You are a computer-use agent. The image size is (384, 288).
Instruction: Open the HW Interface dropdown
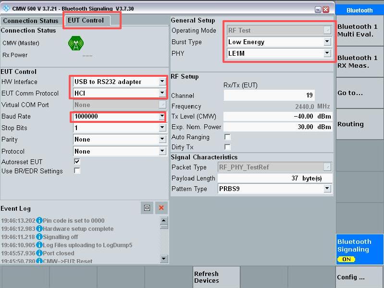(x=162, y=82)
